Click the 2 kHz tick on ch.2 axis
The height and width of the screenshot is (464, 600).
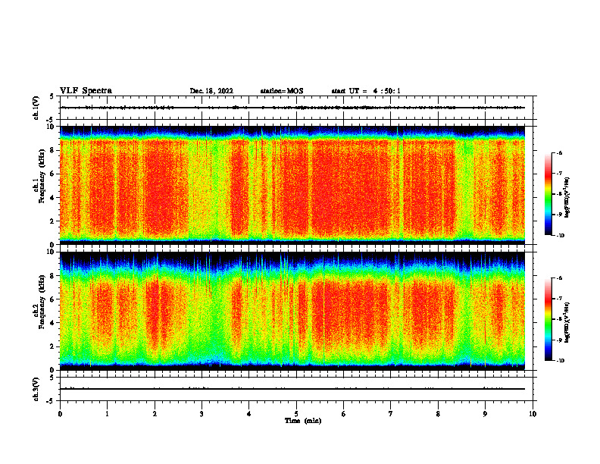(53, 346)
